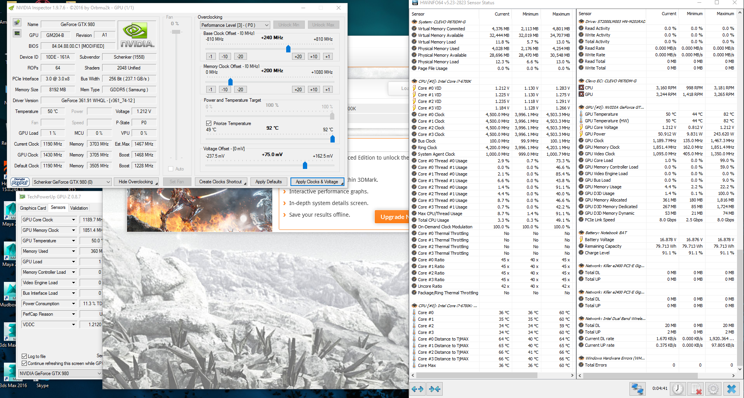This screenshot has height=398, width=744.
Task: Click the Virtual Memory Committed sensor icon
Action: pos(414,29)
